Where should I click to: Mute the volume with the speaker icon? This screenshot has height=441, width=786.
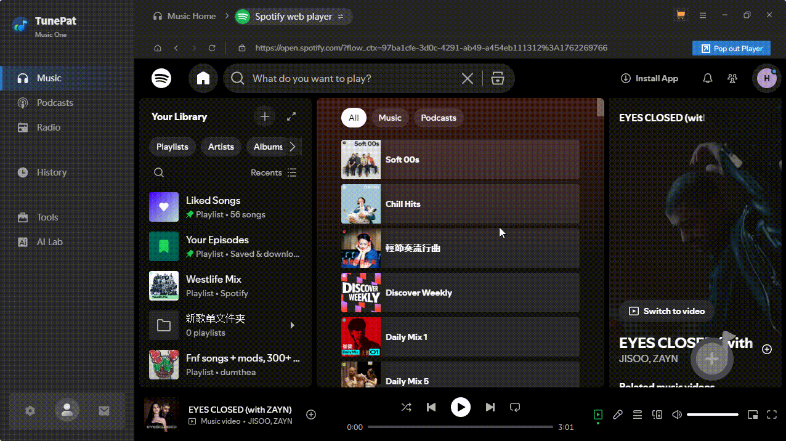(676, 415)
